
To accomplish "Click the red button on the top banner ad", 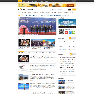I will 70,5.
